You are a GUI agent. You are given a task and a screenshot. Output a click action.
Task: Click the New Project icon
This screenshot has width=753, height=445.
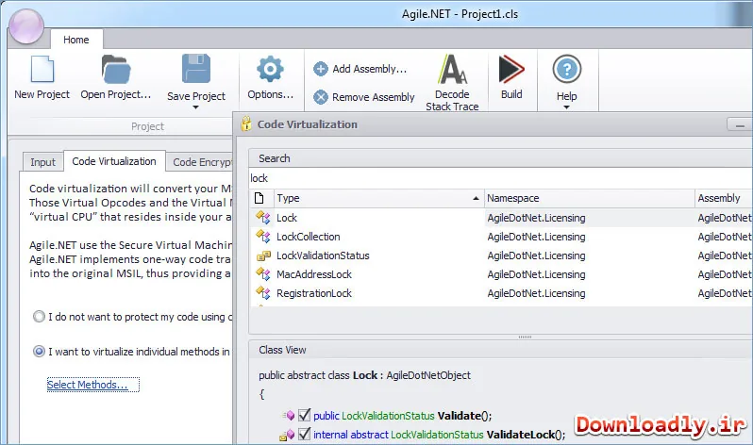(x=42, y=70)
